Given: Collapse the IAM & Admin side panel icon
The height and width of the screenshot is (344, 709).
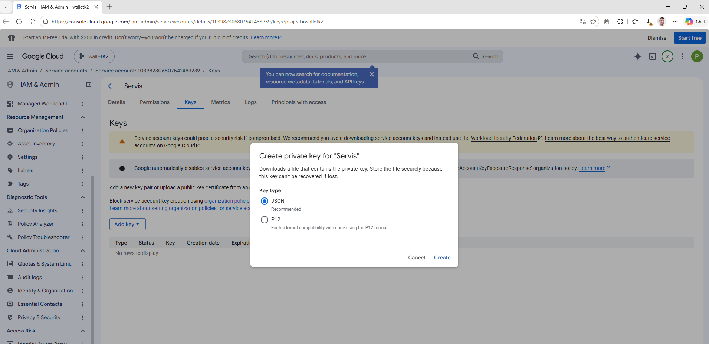Looking at the screenshot, I should [89, 85].
